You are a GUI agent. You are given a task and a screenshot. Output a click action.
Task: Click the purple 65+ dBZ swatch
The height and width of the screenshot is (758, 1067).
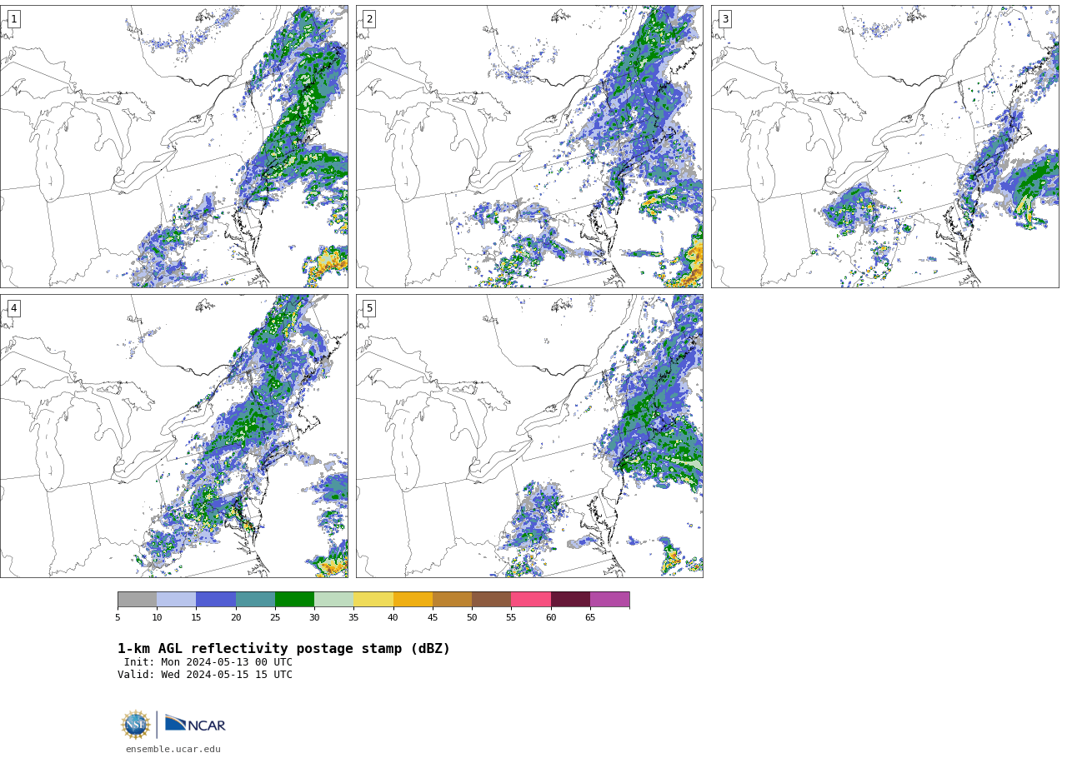[609, 600]
